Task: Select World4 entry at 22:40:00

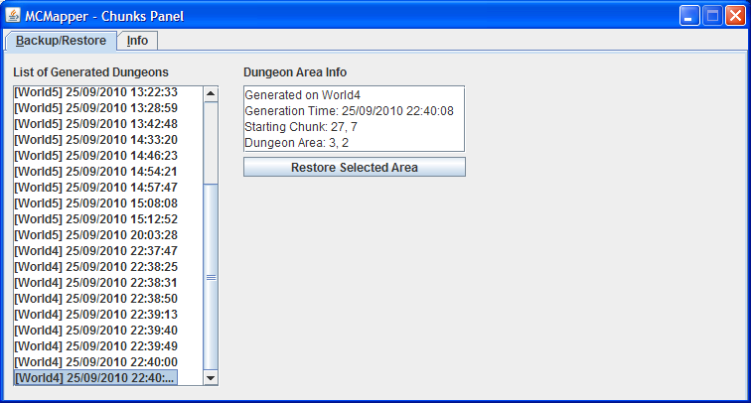Action: pos(96,362)
